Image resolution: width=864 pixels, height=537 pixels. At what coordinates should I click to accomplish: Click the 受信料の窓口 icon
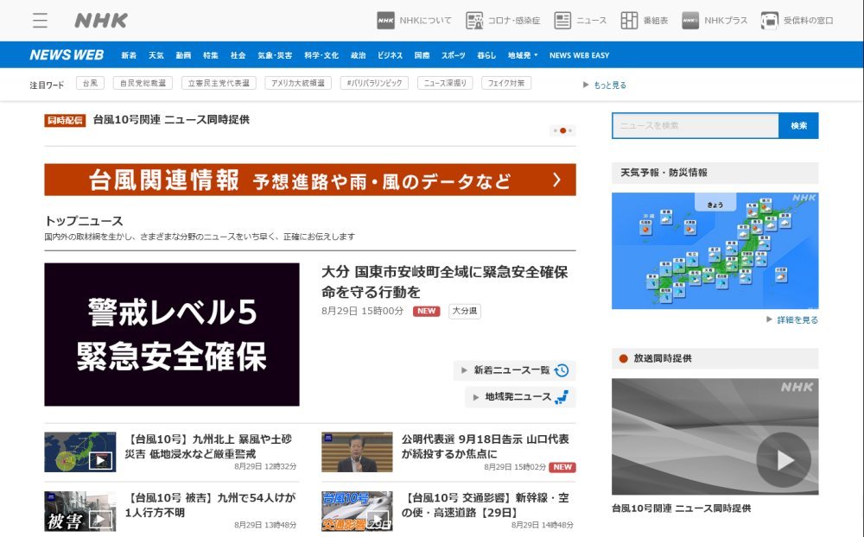pos(770,21)
